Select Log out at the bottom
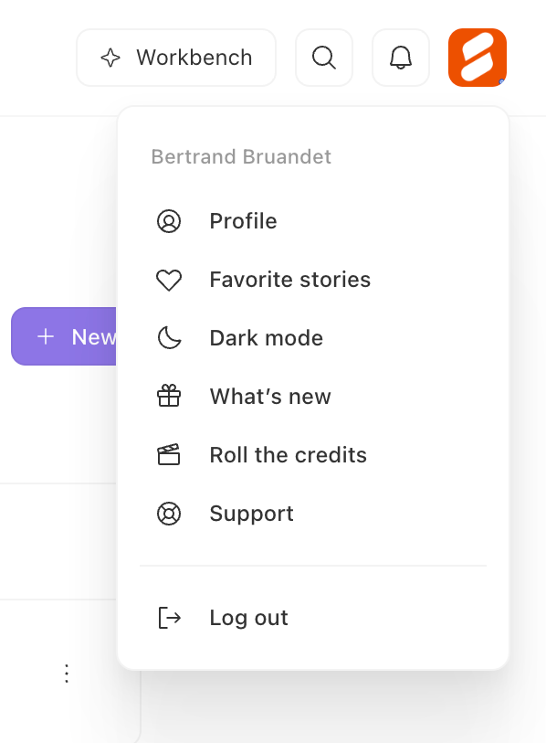This screenshot has height=743, width=546. (248, 617)
